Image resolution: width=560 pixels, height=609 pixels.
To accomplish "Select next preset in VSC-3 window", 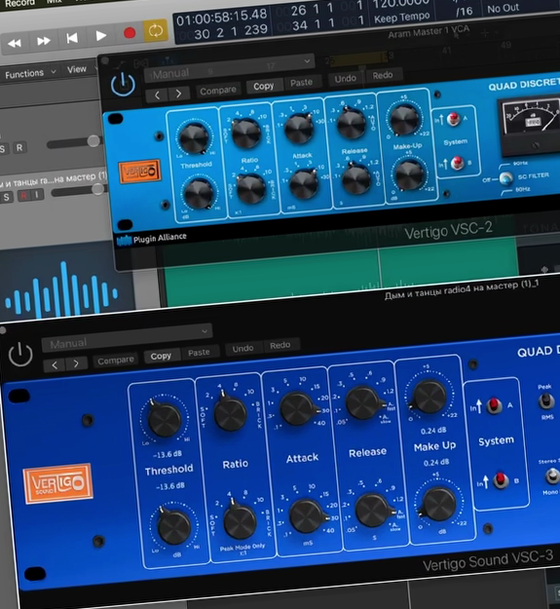I will (x=76, y=363).
